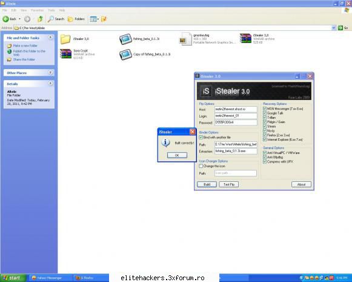Close the small iStealer message box

193,132
